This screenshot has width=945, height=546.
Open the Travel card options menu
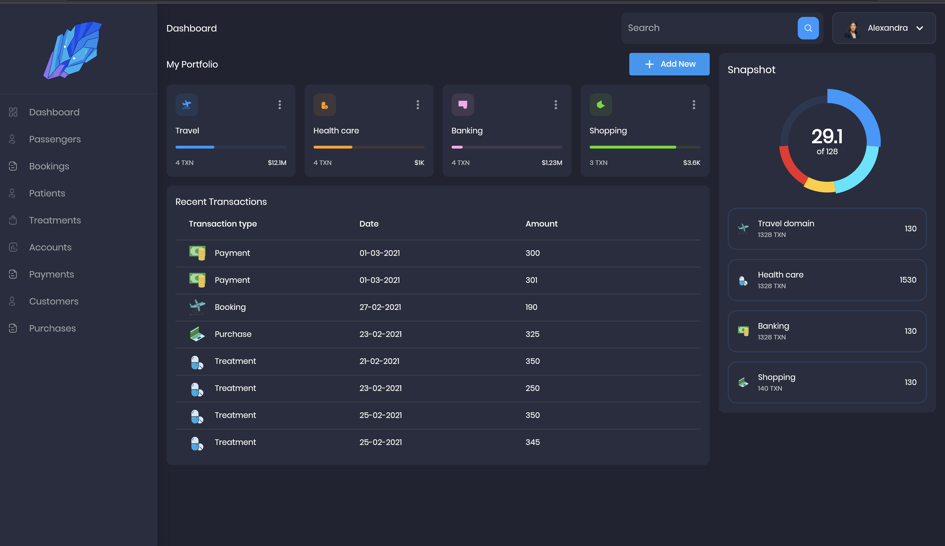[x=280, y=105]
